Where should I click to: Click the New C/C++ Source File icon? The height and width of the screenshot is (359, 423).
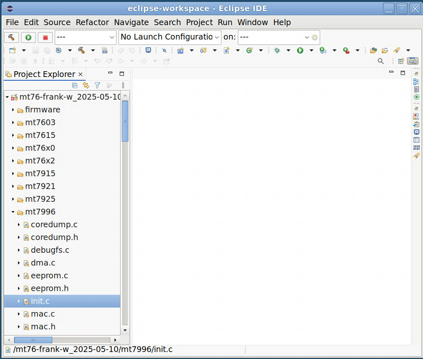point(227,51)
